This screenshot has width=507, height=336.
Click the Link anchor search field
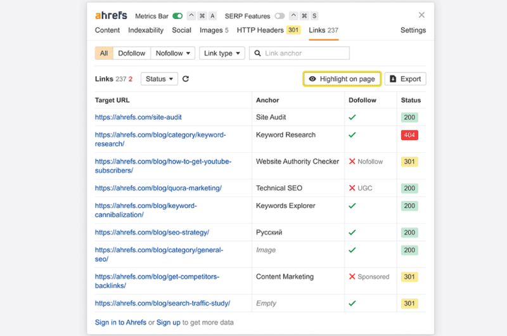click(x=299, y=53)
